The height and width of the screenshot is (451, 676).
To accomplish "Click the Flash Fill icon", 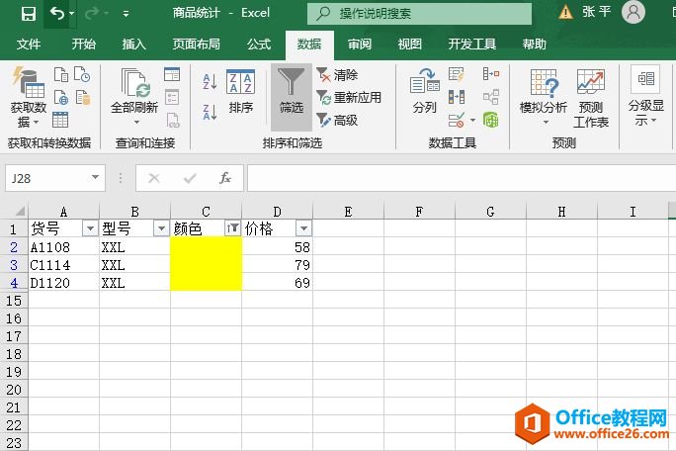I will coord(457,74).
